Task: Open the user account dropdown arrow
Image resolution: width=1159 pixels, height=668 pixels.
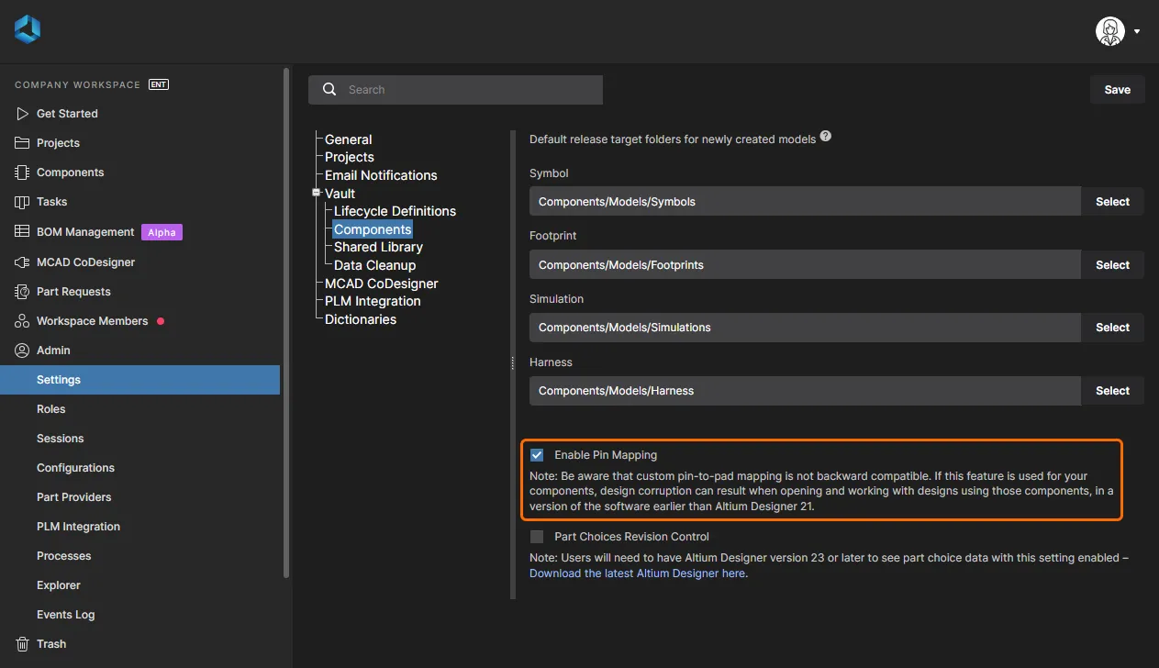Action: pyautogui.click(x=1137, y=31)
